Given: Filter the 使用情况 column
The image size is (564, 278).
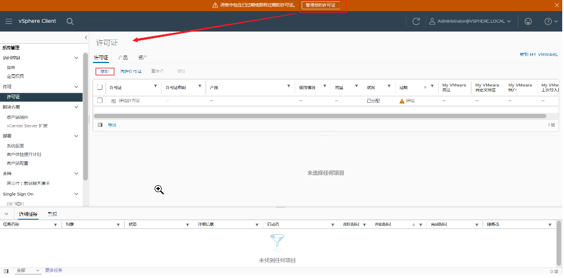Looking at the screenshot, I should pos(324,86).
